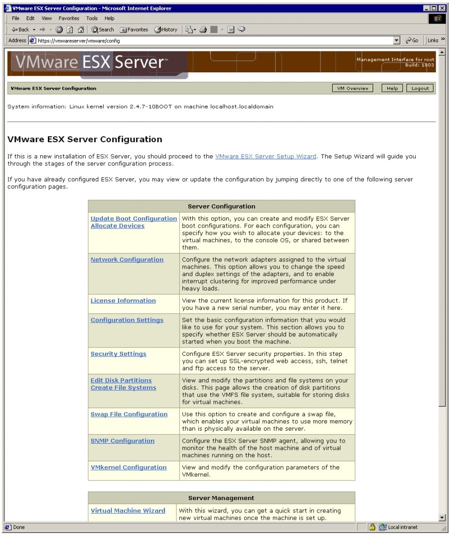Open the Address bar dropdown list
Screen dimensions: 451x536
[x=396, y=40]
